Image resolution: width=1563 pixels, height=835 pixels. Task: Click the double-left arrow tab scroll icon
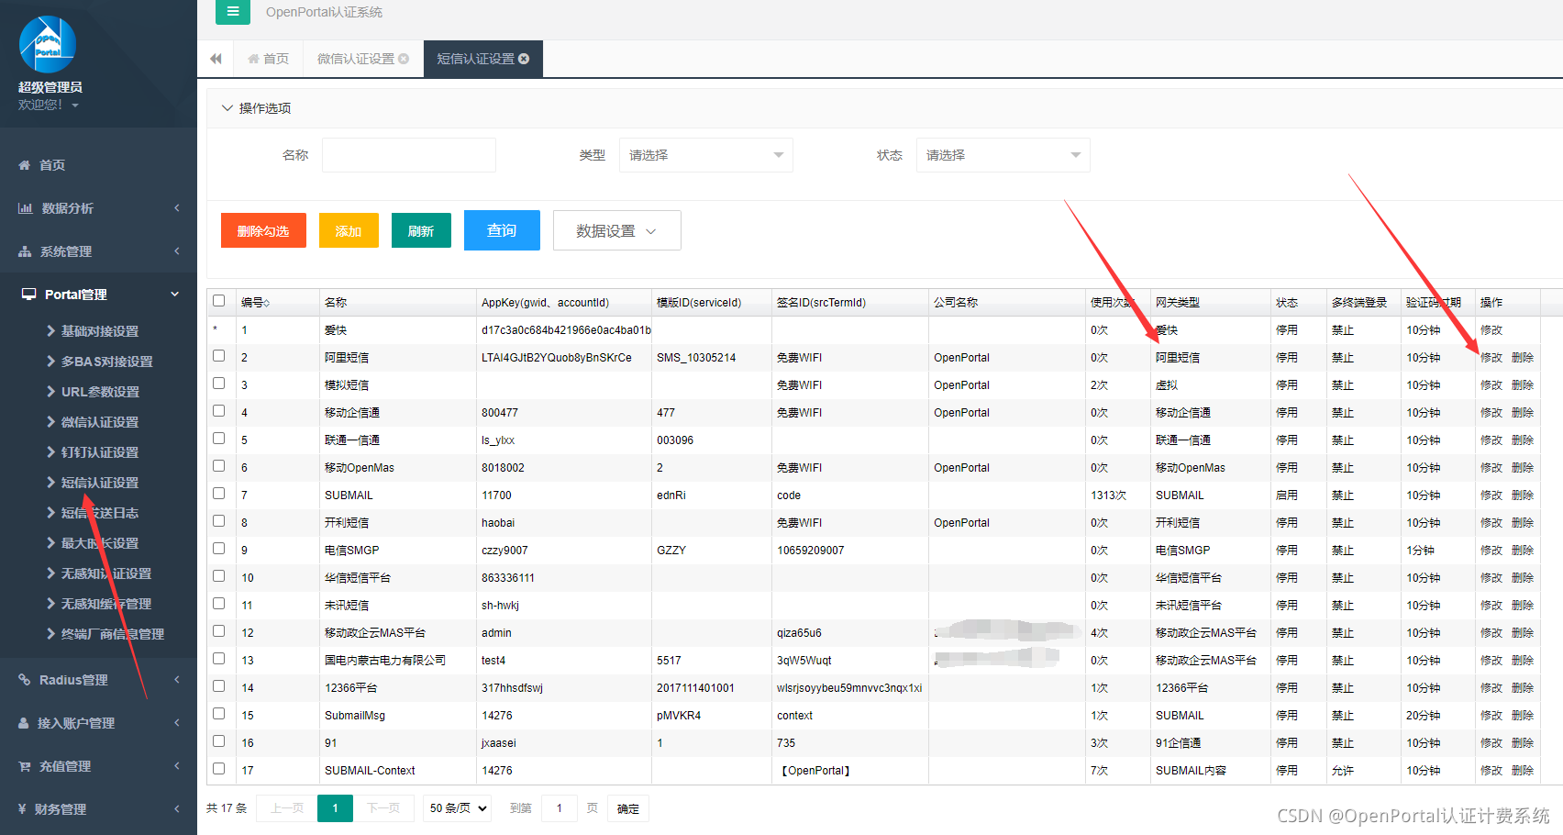coord(216,59)
